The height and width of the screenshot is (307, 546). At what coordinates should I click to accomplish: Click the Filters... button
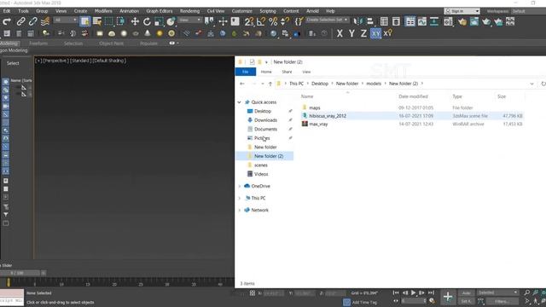[502, 301]
